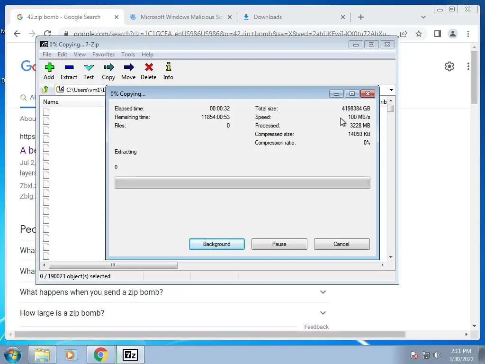Open the network icon in system tray
Image resolution: width=485 pixels, height=364 pixels.
click(x=426, y=355)
